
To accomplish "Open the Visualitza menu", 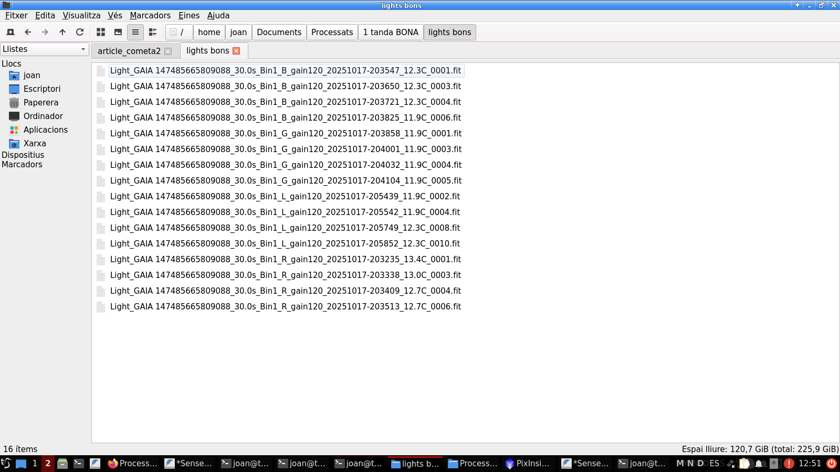I will [81, 16].
